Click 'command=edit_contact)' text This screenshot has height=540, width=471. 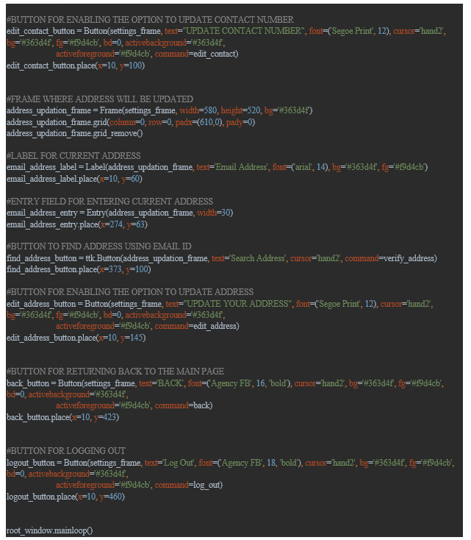(196, 54)
